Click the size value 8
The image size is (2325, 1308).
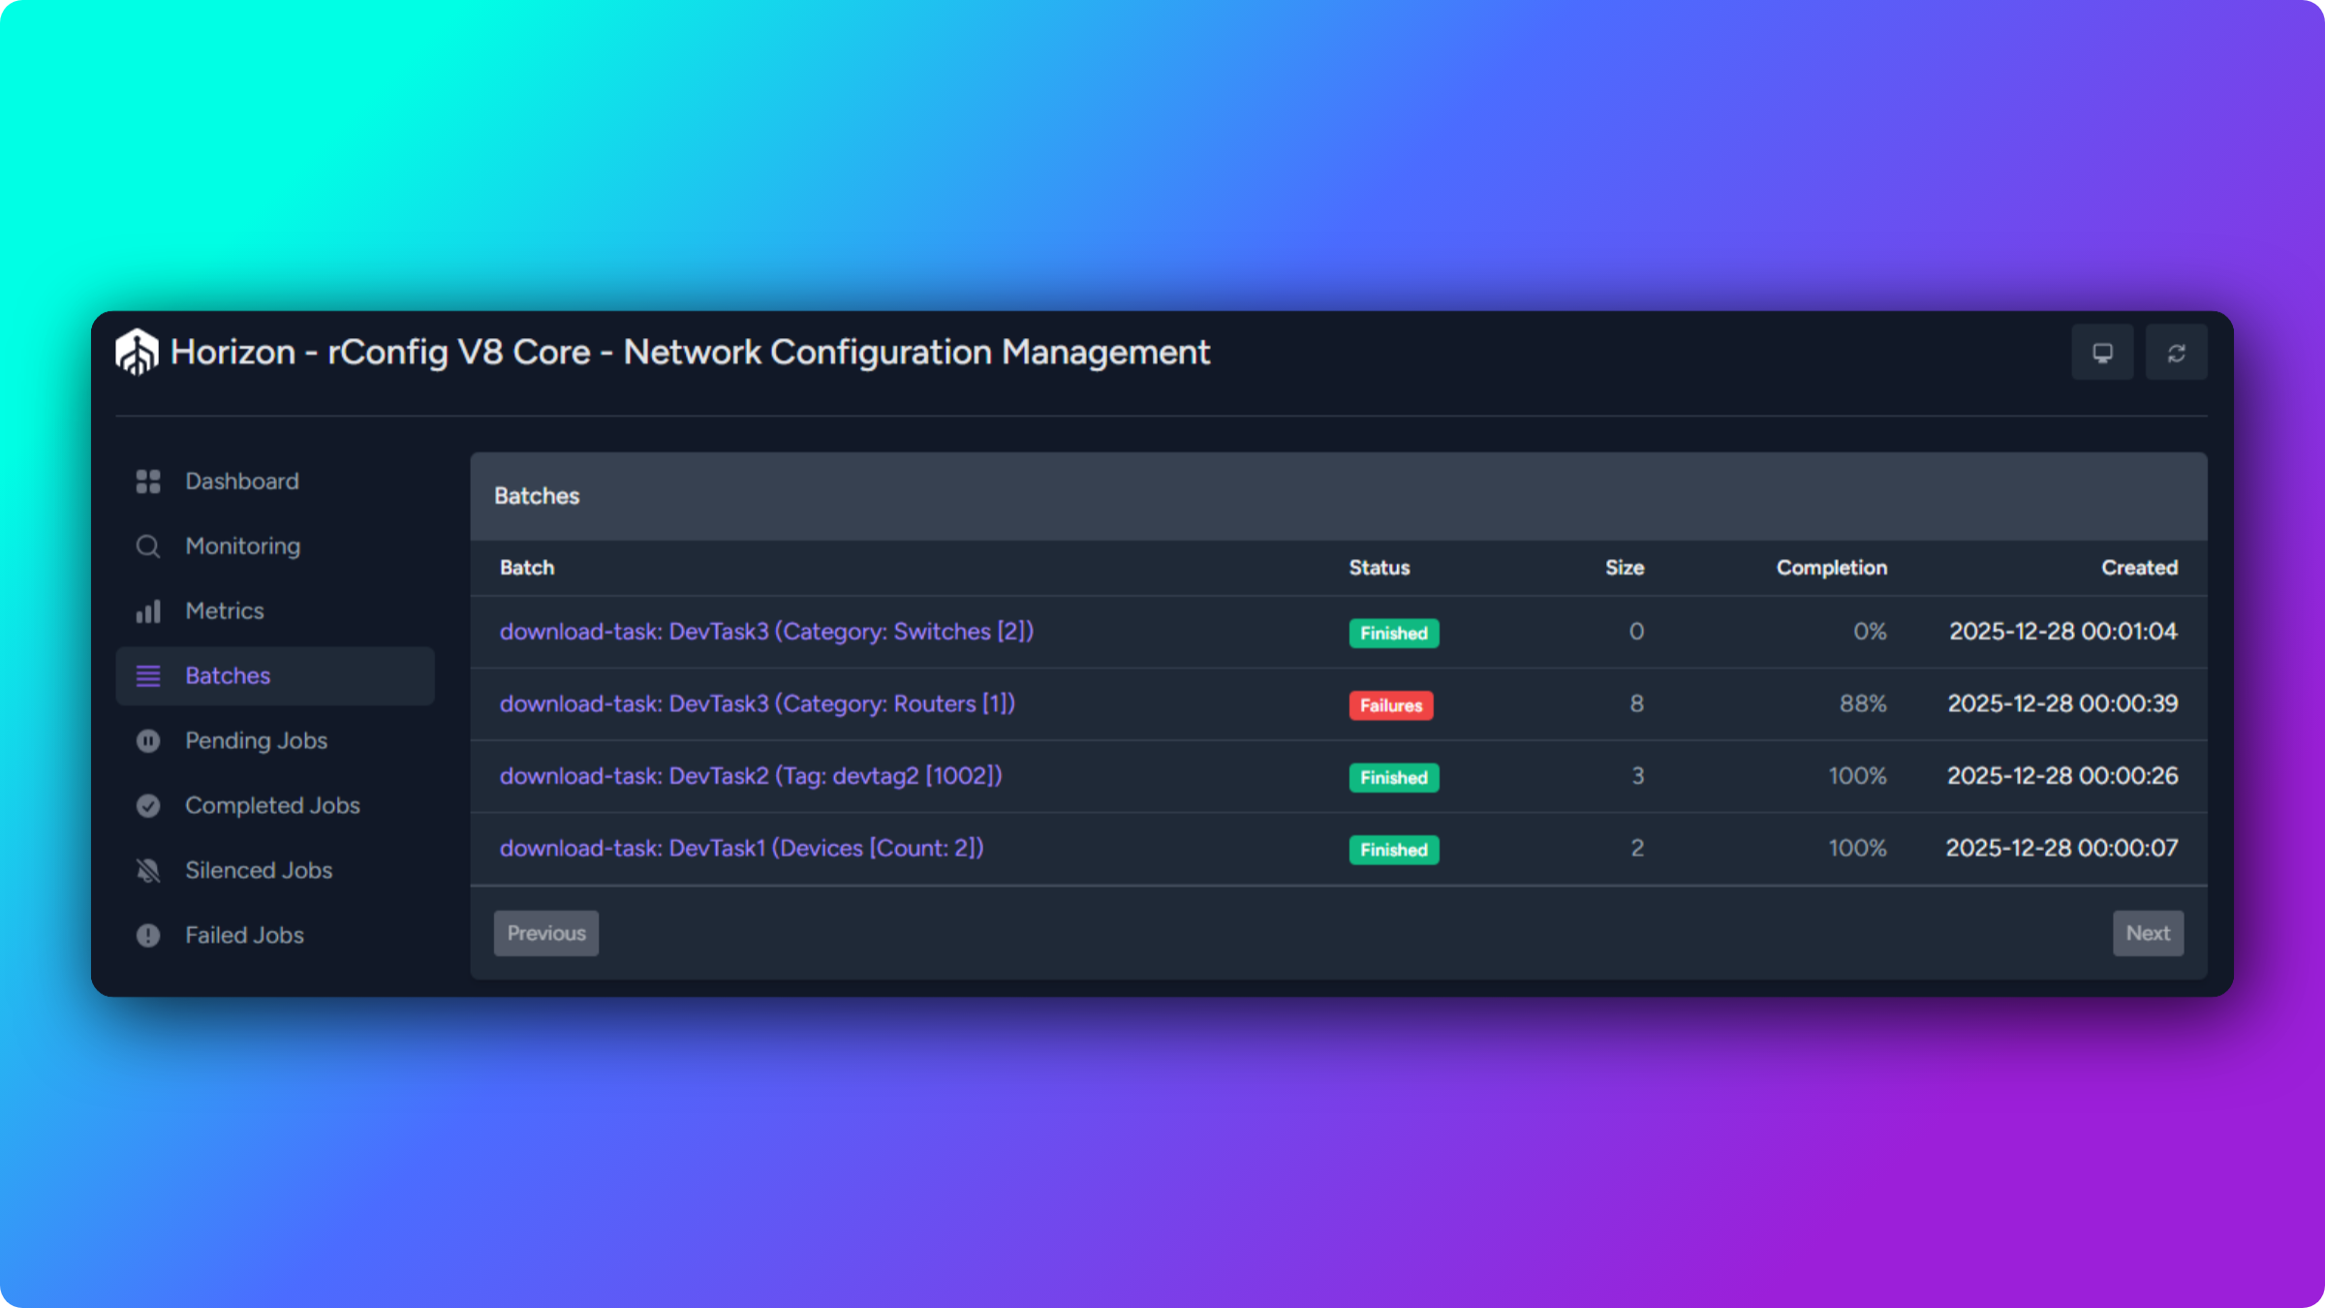(1636, 704)
